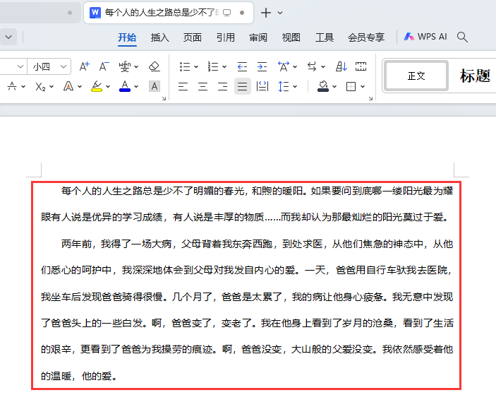
Task: Click the text line ending 他的爱。
Action: click(x=79, y=376)
